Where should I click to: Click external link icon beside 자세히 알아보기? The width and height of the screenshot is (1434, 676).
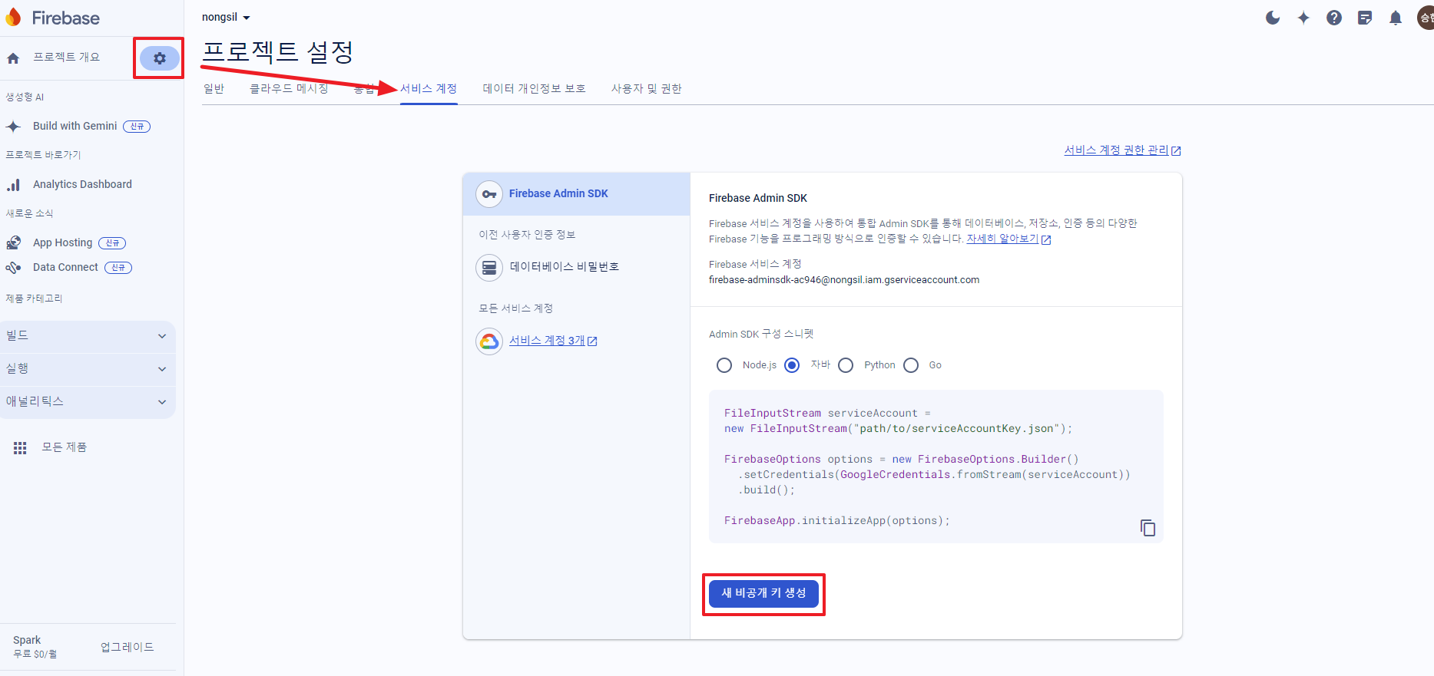tap(1046, 239)
